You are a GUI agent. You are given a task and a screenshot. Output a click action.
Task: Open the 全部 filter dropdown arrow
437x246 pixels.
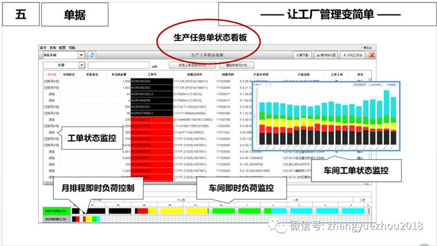82,65
